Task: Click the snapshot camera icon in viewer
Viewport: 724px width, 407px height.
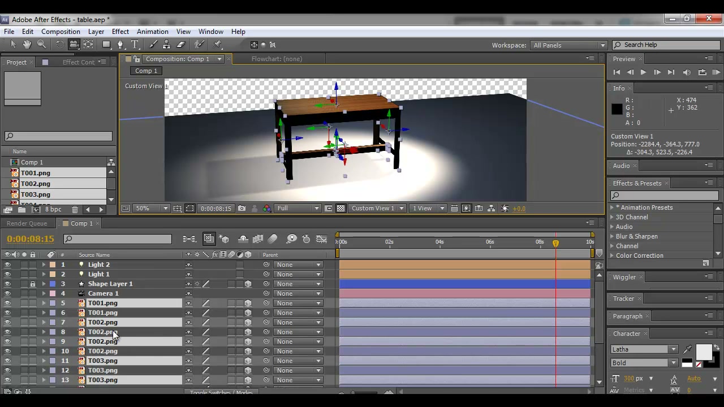Action: click(x=242, y=209)
